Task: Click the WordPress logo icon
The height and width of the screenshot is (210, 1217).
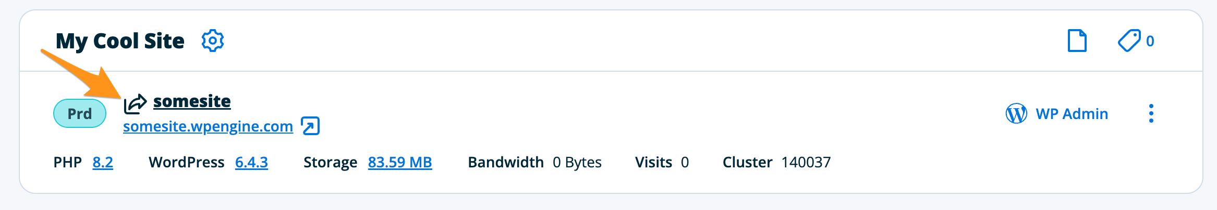Action: 1016,113
